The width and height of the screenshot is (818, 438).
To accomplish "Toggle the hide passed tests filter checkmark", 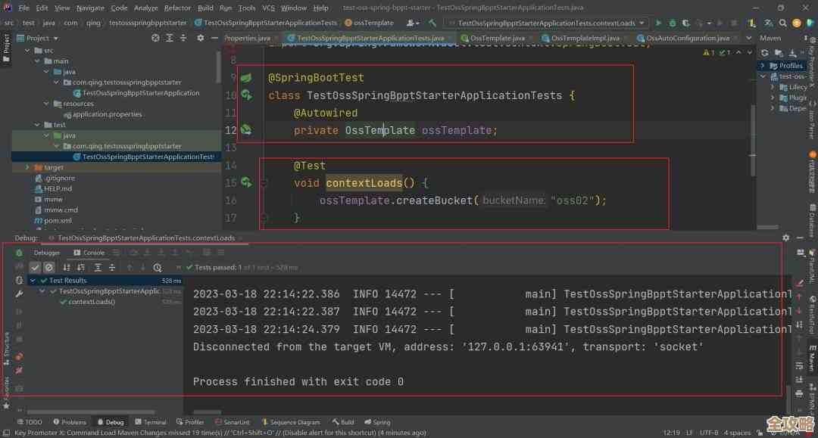I will click(35, 267).
